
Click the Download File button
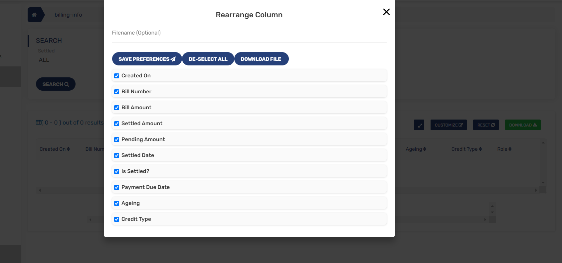(261, 59)
